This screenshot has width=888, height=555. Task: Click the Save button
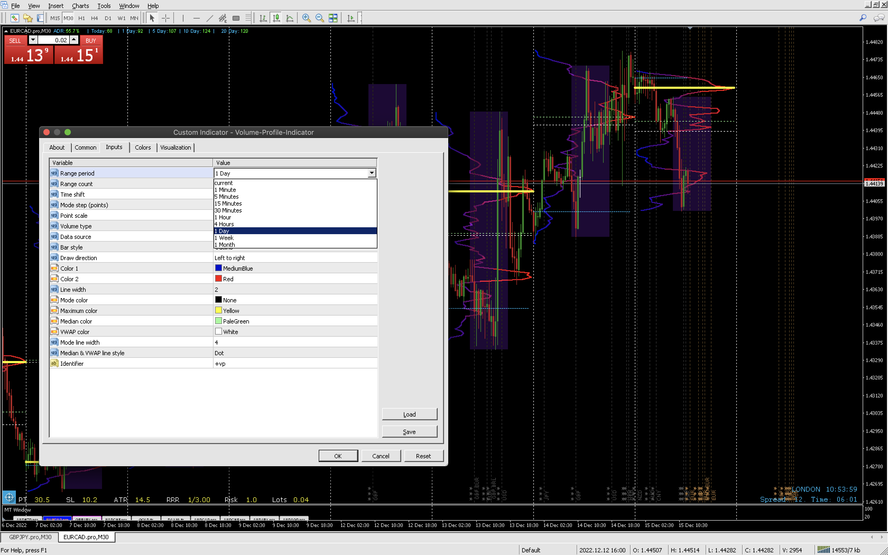pyautogui.click(x=409, y=432)
